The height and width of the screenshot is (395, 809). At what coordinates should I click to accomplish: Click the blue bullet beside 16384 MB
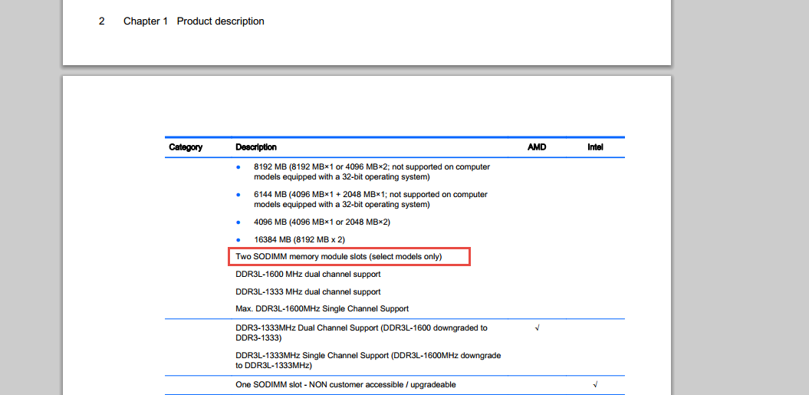pyautogui.click(x=239, y=240)
